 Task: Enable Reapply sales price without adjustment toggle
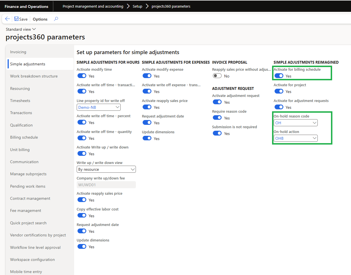tap(217, 76)
